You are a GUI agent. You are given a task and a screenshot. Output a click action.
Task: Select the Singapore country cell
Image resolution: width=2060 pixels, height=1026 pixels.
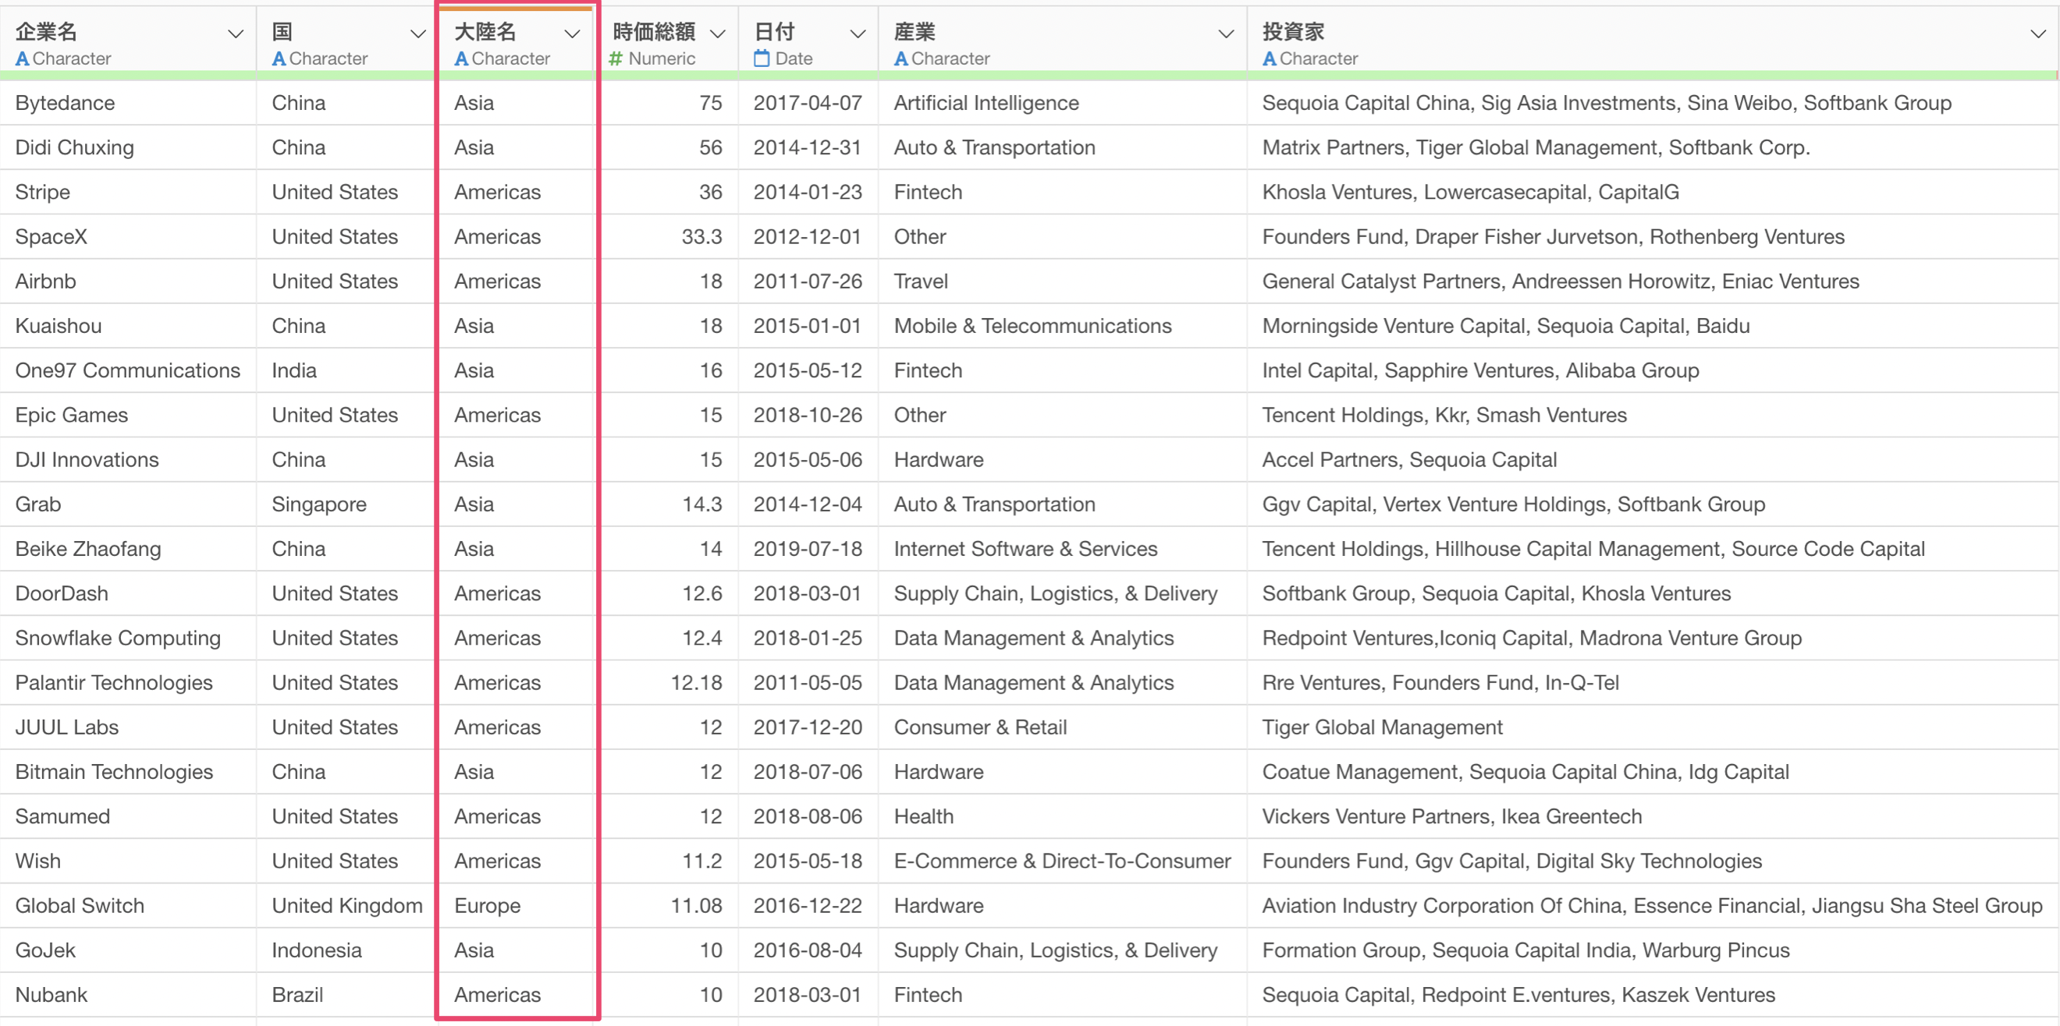(x=346, y=505)
